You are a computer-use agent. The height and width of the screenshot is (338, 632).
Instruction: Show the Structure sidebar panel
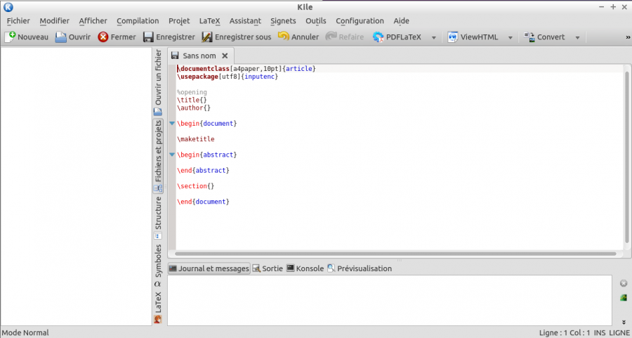point(158,218)
